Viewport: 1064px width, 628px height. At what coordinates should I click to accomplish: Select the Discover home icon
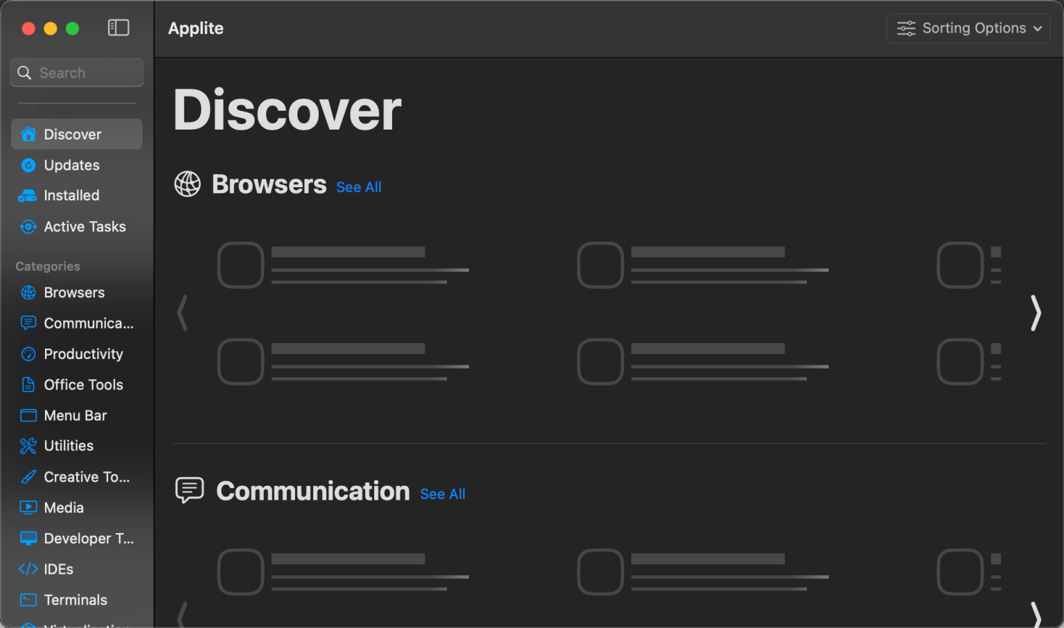[28, 134]
